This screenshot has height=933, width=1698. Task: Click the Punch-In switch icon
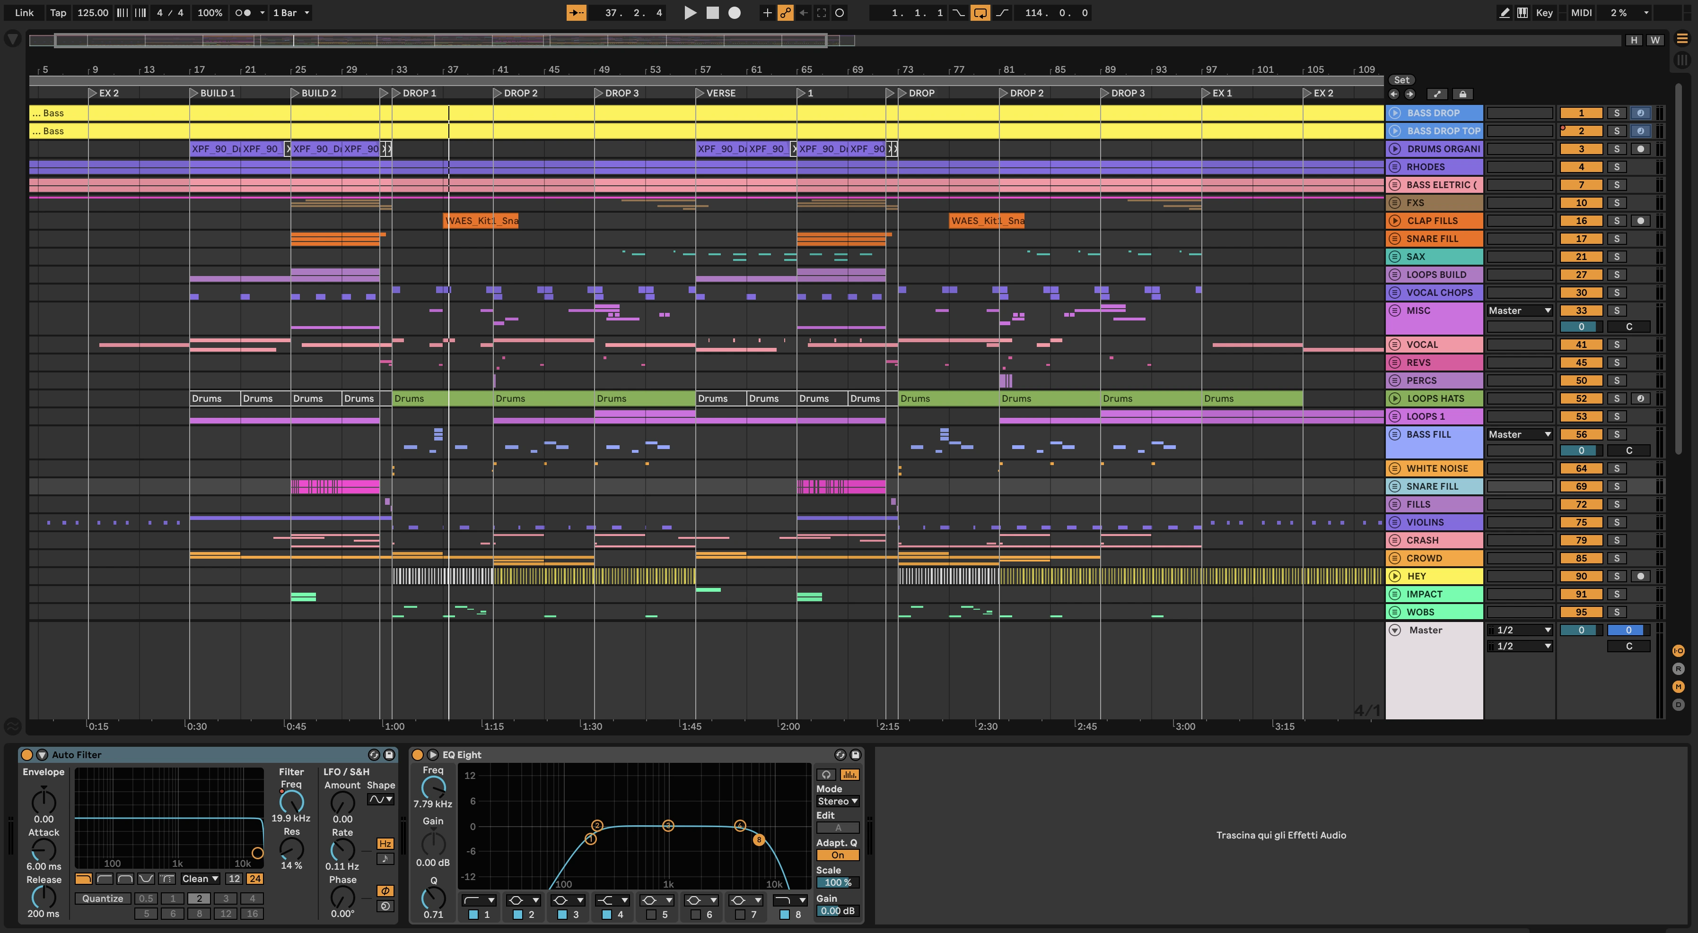(958, 12)
